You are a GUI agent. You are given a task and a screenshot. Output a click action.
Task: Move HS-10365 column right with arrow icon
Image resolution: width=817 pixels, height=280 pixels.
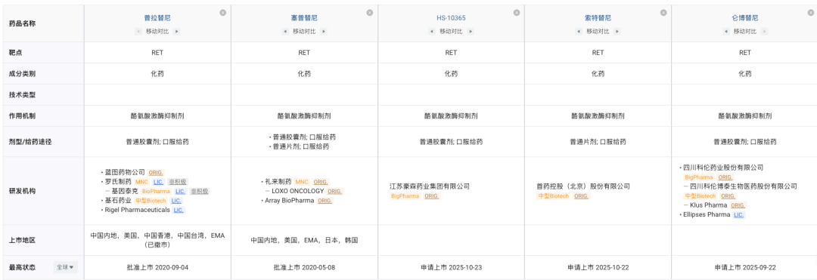coord(471,31)
